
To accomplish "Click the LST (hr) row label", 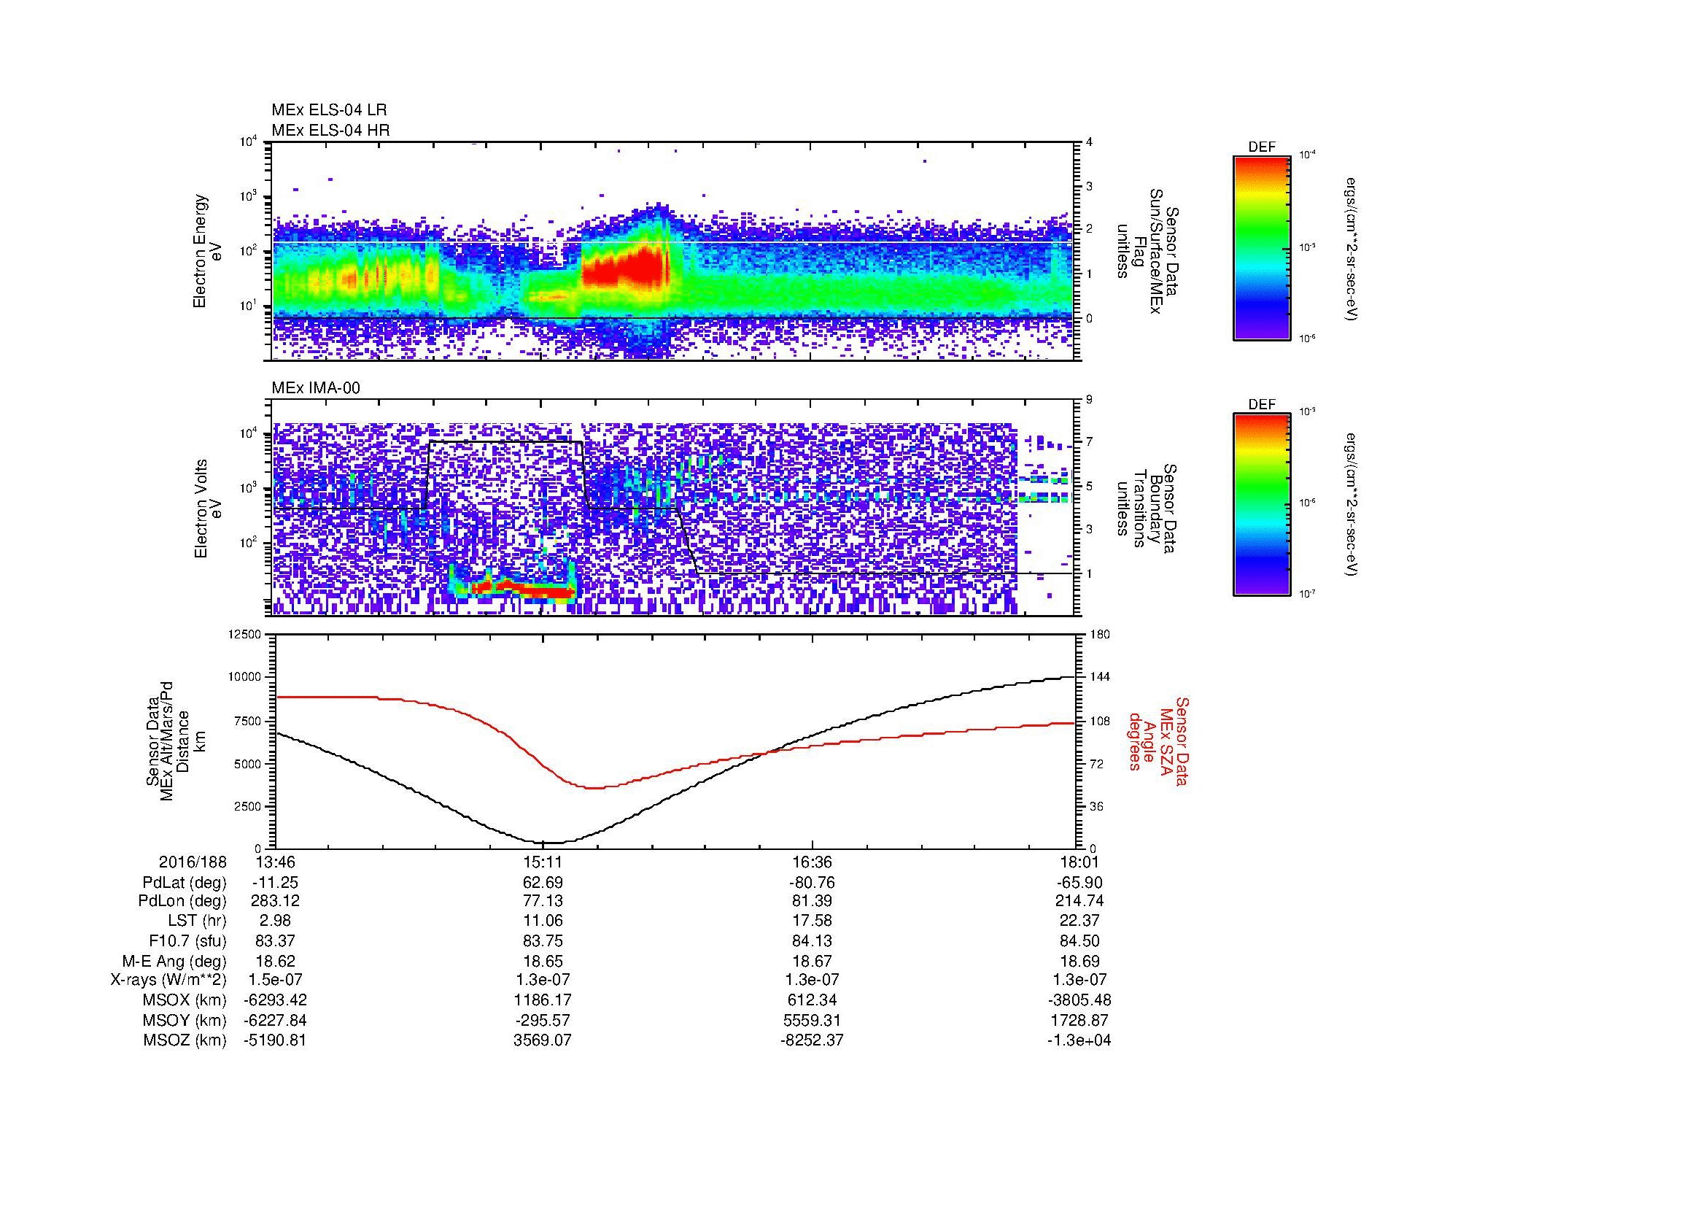I will pos(197,921).
